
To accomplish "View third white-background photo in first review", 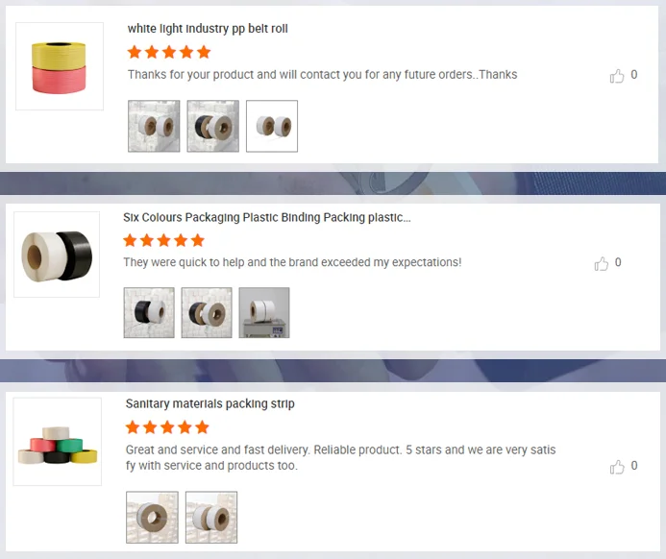I will pos(272,126).
